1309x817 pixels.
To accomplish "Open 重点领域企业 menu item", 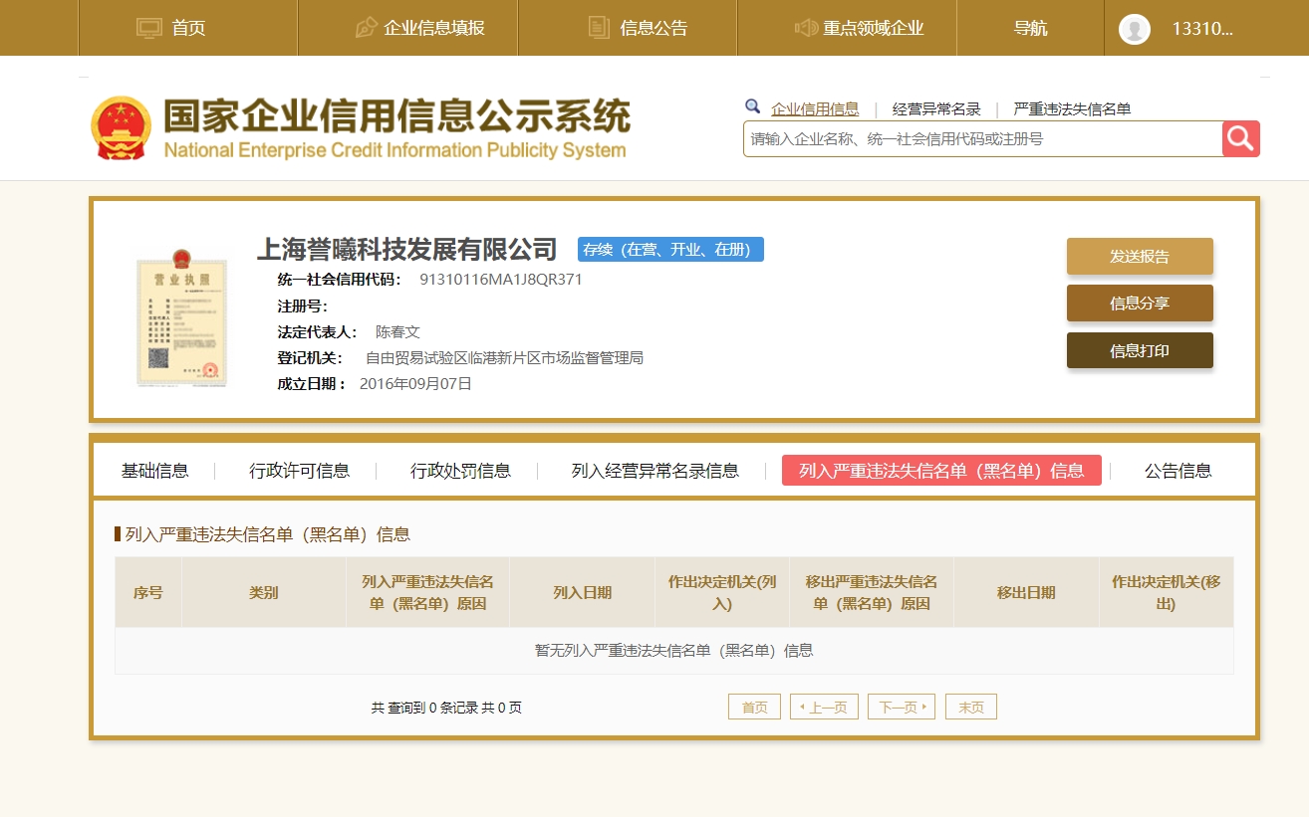I will (874, 28).
